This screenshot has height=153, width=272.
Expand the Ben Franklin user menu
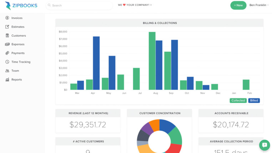click(258, 5)
